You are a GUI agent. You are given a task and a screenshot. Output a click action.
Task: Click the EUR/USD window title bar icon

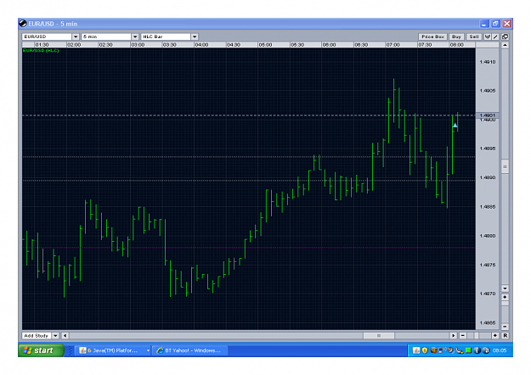click(x=23, y=24)
